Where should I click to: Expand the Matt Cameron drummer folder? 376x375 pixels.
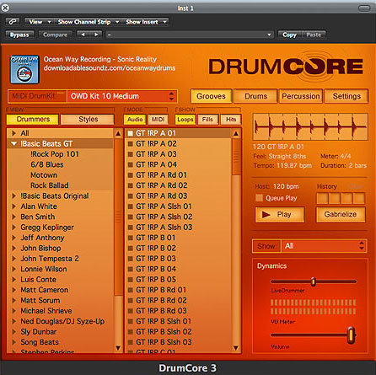(13, 290)
